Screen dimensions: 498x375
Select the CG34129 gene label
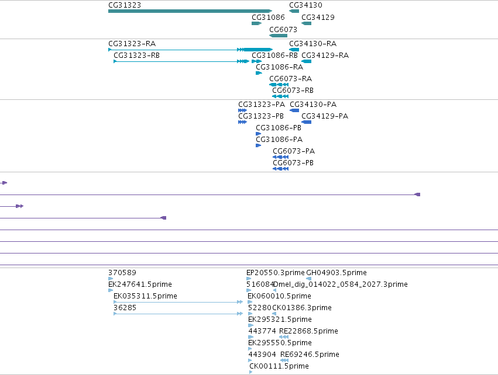coord(318,17)
